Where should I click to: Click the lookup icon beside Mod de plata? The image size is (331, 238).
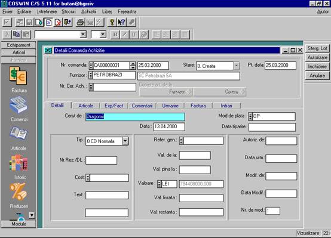[250, 116]
